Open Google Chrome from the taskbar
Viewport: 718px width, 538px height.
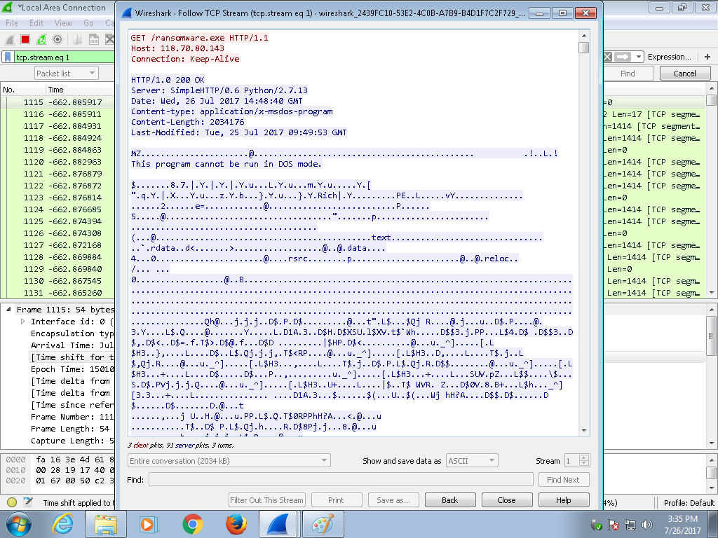pyautogui.click(x=193, y=524)
